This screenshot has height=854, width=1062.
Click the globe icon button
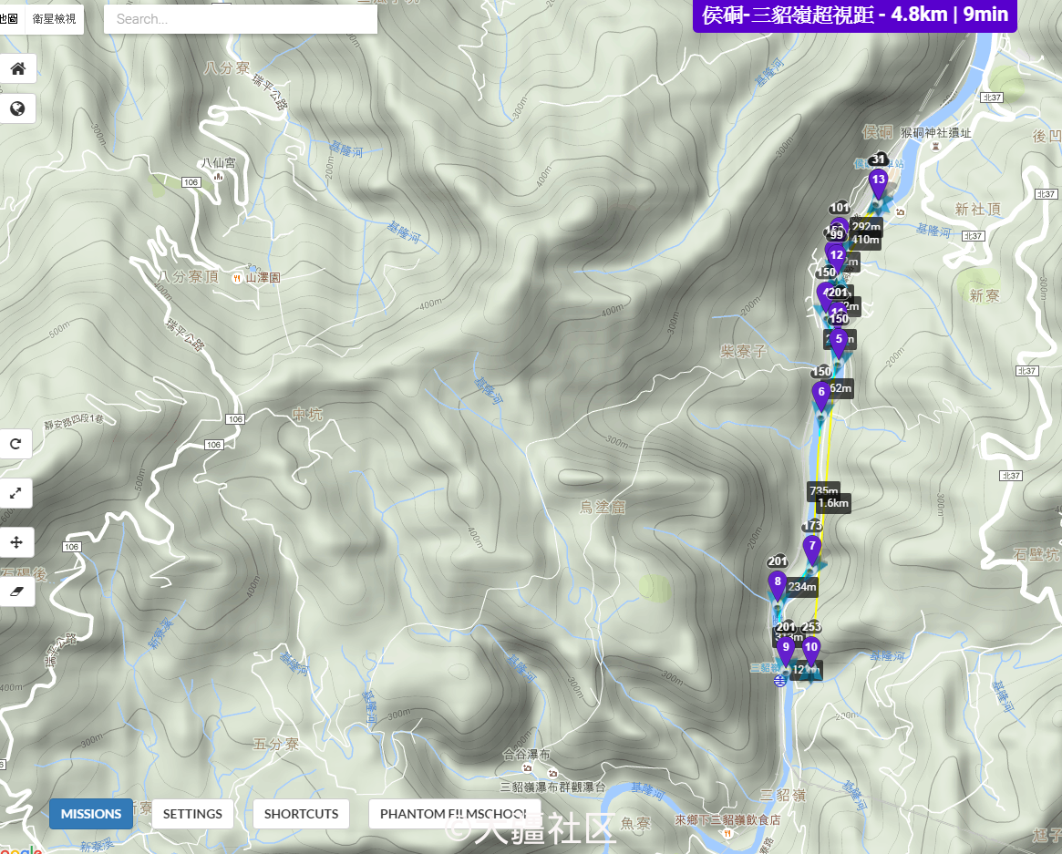tap(17, 109)
